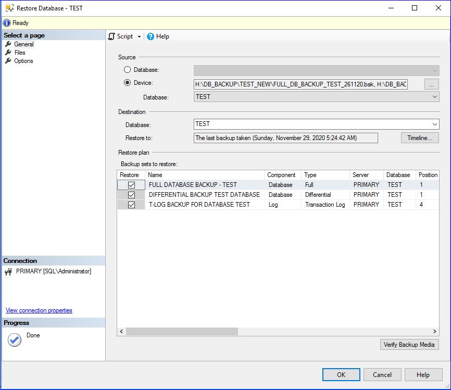Click the Done progress checkmark icon
The image size is (451, 390).
coord(15,340)
